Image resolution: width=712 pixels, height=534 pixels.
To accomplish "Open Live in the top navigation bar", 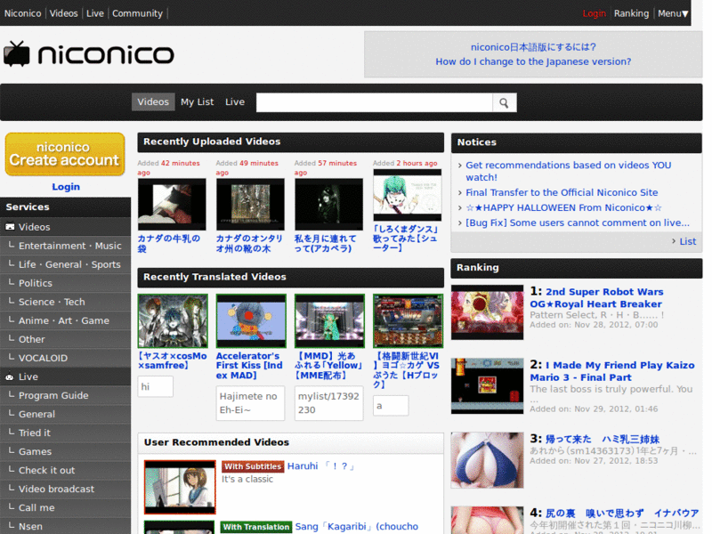I will (95, 13).
